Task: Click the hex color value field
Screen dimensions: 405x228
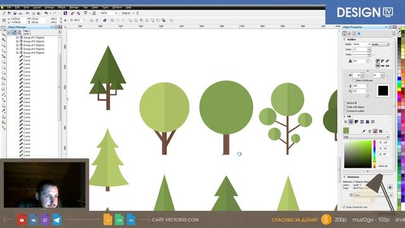Action: pyautogui.click(x=383, y=166)
